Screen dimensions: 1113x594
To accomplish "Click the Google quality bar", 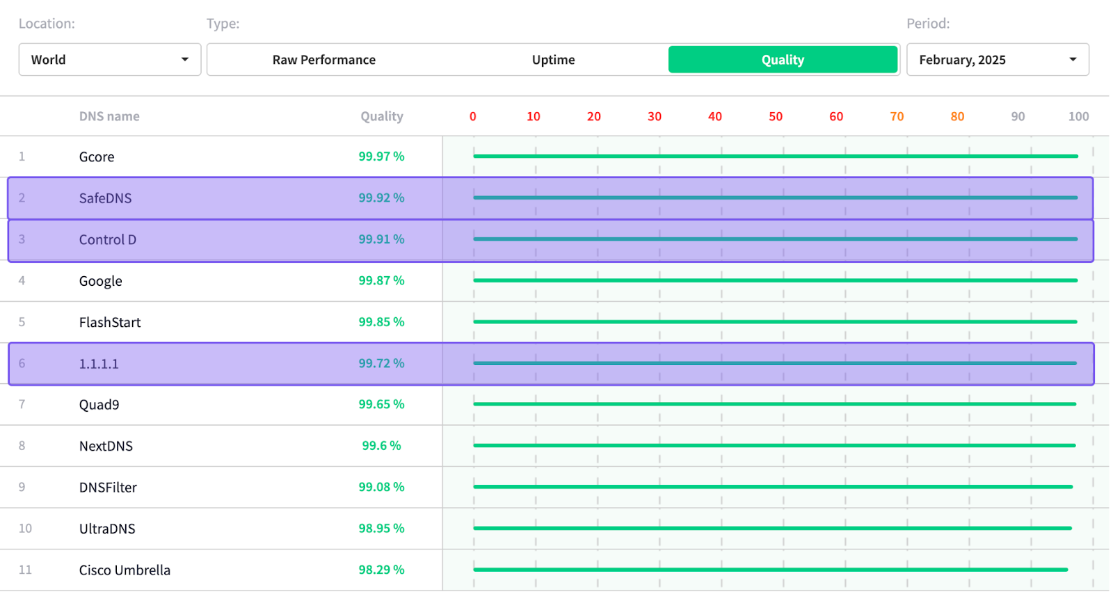I will point(776,280).
